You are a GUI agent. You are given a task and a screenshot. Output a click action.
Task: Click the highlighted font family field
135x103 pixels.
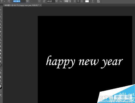coord(19,1)
